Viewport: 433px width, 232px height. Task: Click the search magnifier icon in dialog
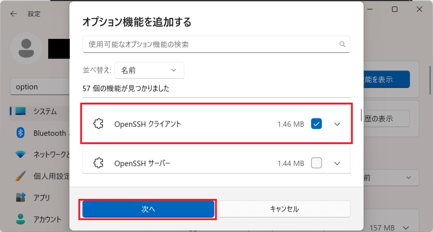[342, 44]
